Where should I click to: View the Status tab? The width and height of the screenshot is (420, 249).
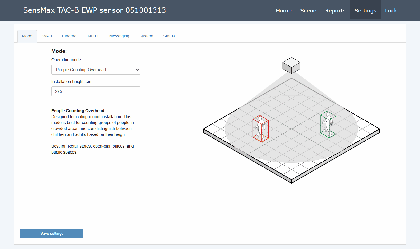[169, 36]
